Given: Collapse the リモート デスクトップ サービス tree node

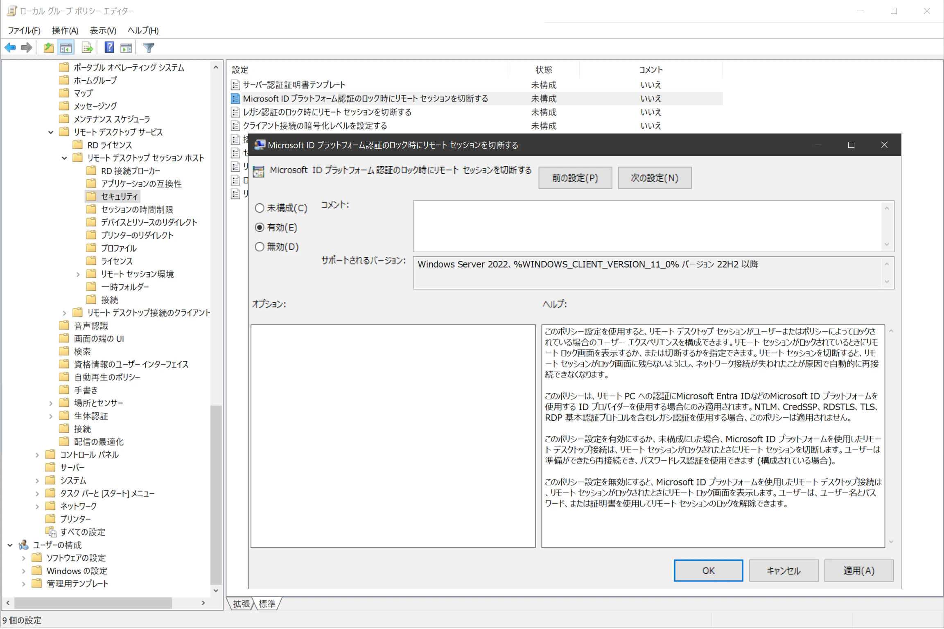Looking at the screenshot, I should 51,132.
